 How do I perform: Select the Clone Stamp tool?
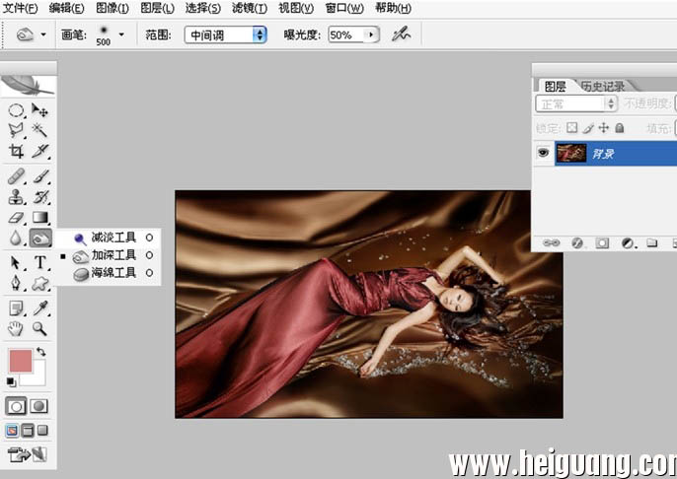pyautogui.click(x=17, y=196)
